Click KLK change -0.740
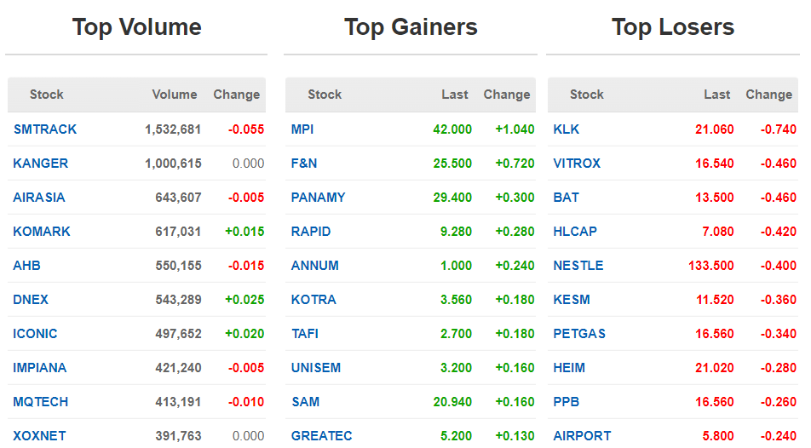Screen dimensions: 811x448 tap(779, 129)
